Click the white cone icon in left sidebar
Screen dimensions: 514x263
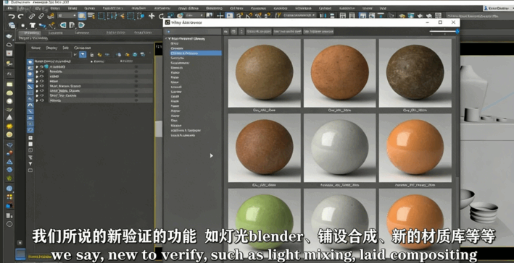9,118
